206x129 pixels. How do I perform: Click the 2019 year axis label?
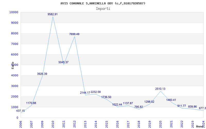pyautogui.click(x=150, y=124)
